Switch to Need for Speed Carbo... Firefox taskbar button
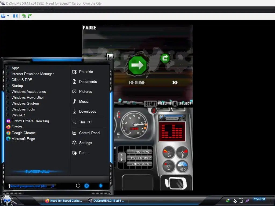 pos(63,201)
